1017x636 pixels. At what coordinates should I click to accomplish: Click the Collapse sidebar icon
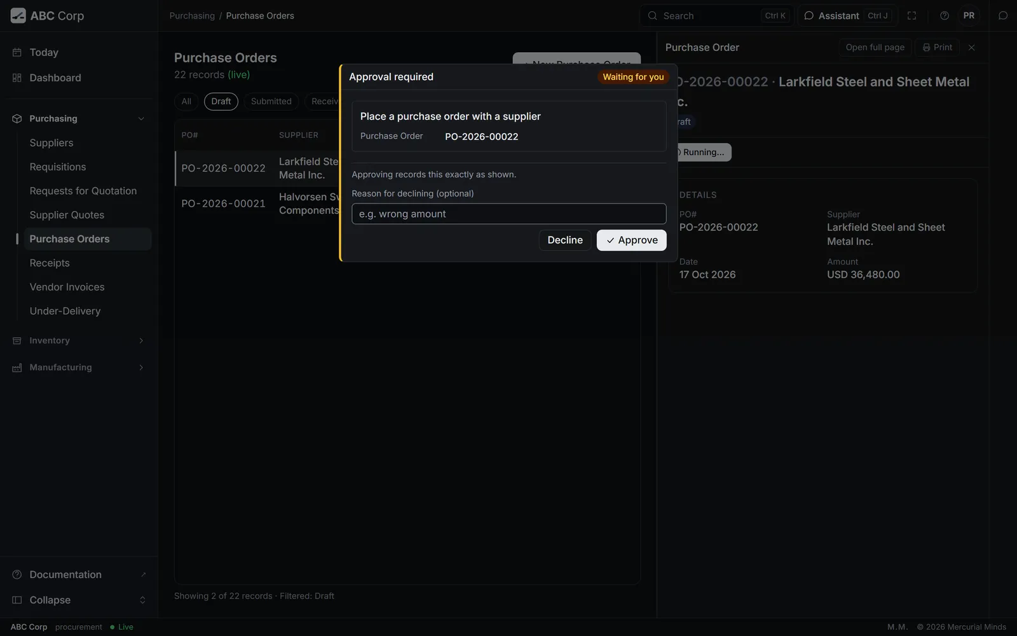coord(17,600)
